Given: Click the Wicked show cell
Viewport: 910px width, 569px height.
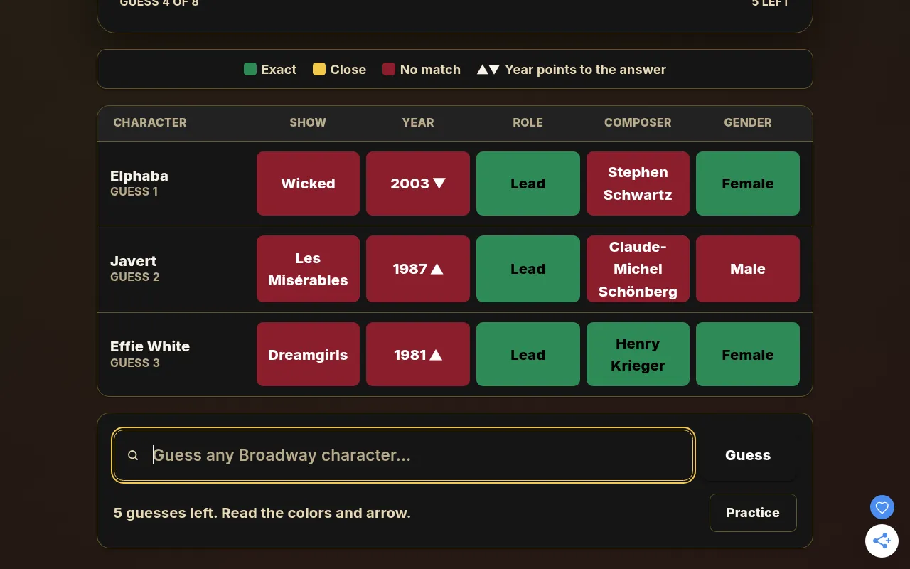Looking at the screenshot, I should click(308, 184).
